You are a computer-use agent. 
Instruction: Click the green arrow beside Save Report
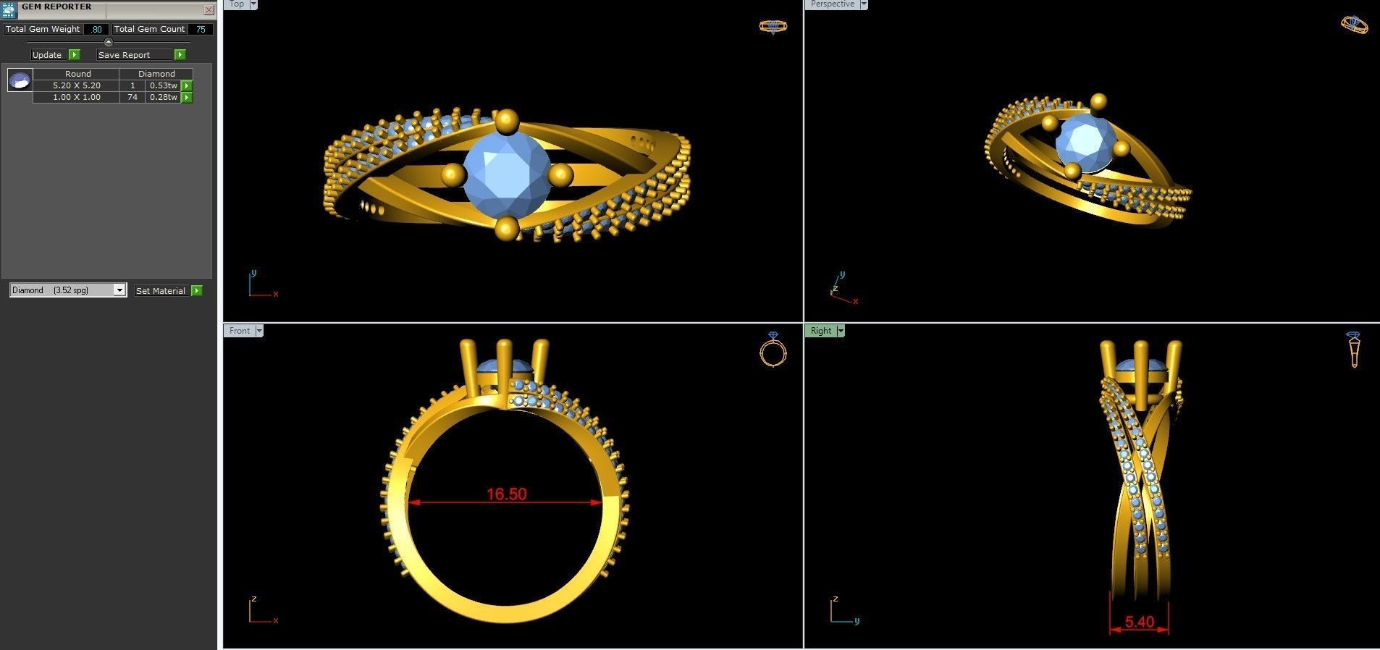(180, 55)
